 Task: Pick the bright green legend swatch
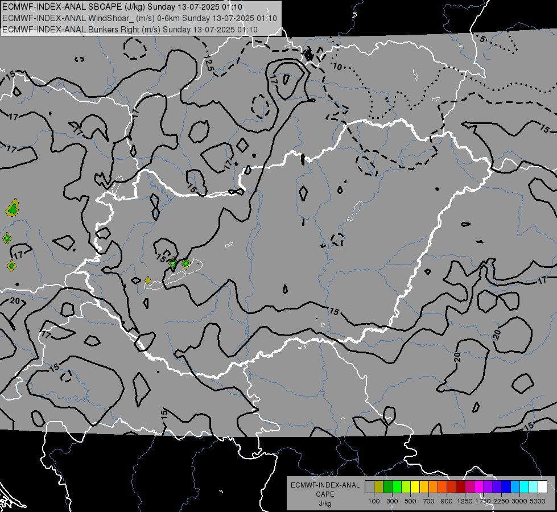tap(397, 487)
